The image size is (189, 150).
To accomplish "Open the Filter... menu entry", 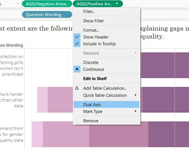I will coord(89,12).
